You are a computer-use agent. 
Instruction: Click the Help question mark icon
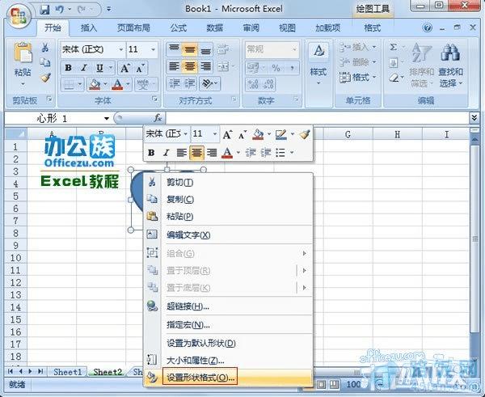[427, 28]
